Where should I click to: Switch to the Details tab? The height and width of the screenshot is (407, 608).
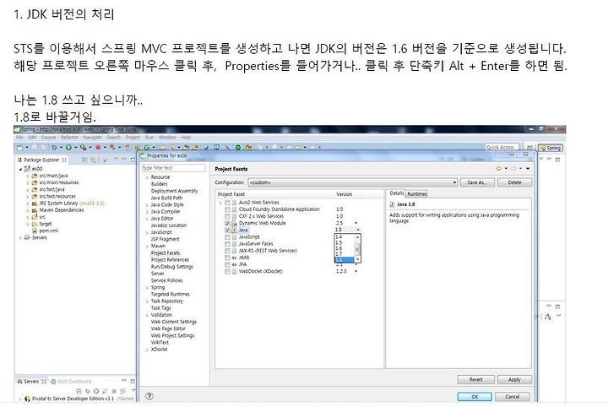(396, 193)
